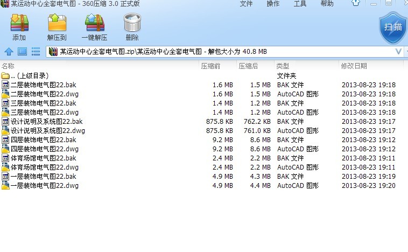This screenshot has height=252, width=408.
Task: Click the 文件夹 type cell
Action: click(286, 76)
